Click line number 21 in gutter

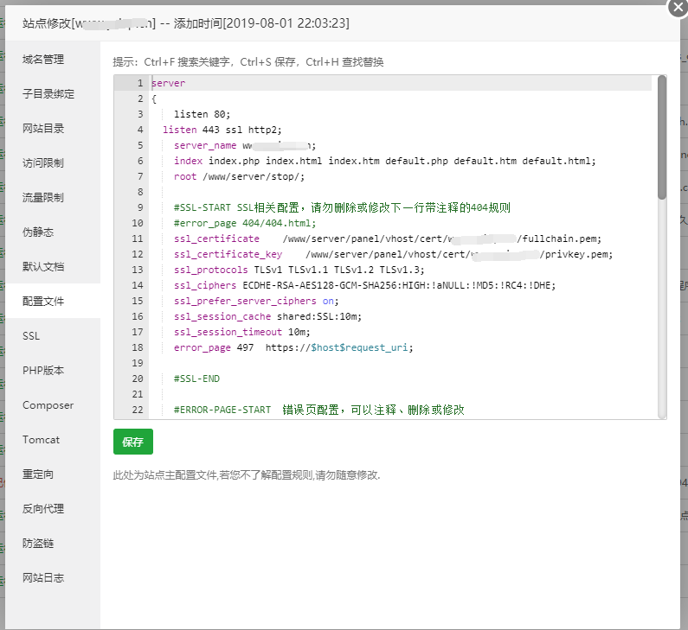(138, 394)
